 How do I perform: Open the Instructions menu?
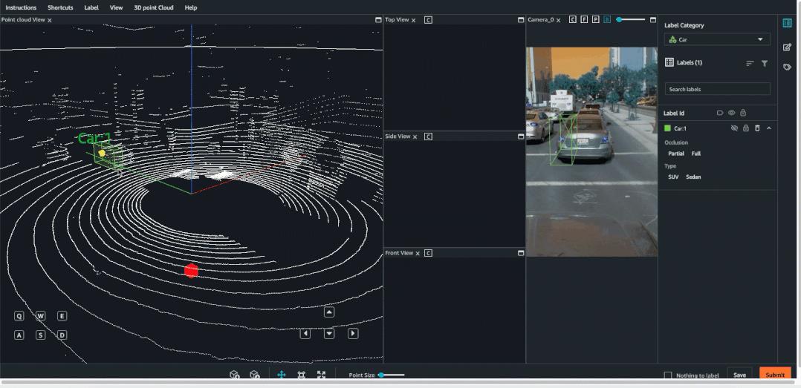tap(21, 7)
